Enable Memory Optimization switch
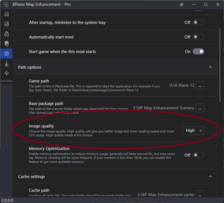 [x=198, y=155]
